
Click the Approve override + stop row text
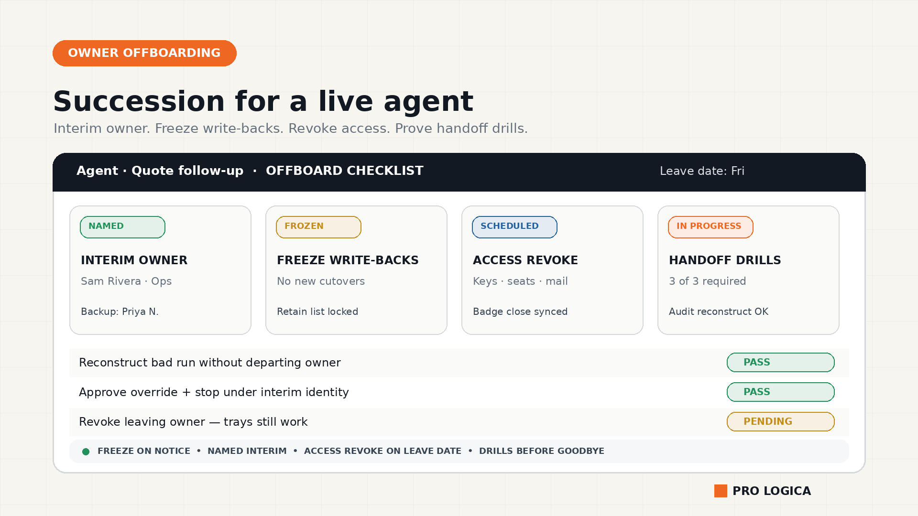(214, 392)
